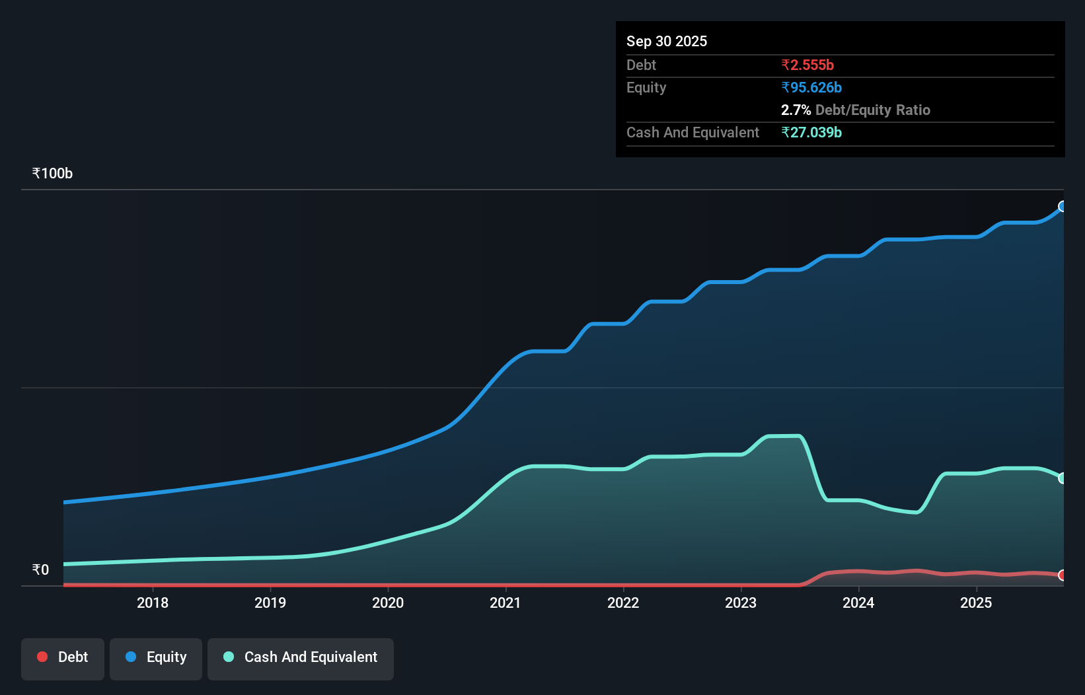The image size is (1085, 695).
Task: Click the 2023 cash peak on the chart
Action: pos(783,436)
